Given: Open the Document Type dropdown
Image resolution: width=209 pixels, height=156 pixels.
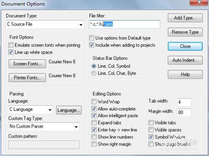Looking at the screenshot, I should tap(45, 24).
